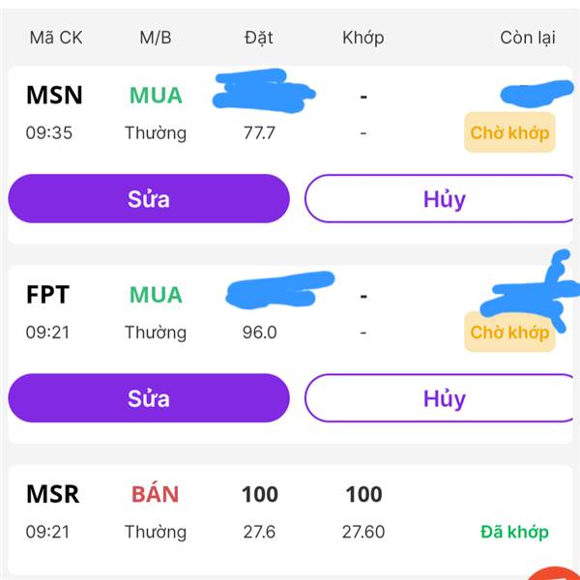This screenshot has height=580, width=580.
Task: Select the BÁN label on MSR order
Action: tap(155, 494)
